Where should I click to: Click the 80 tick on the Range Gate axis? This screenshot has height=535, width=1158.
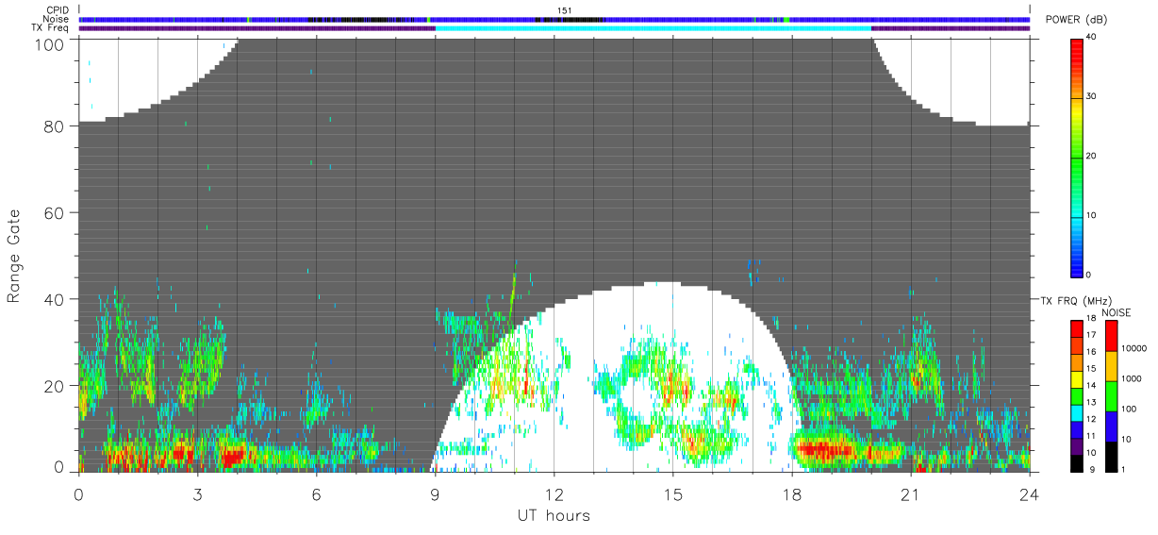55,125
